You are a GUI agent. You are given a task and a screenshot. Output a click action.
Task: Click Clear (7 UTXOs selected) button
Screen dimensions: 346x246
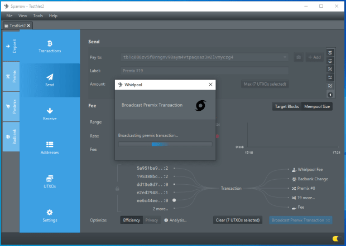point(238,220)
